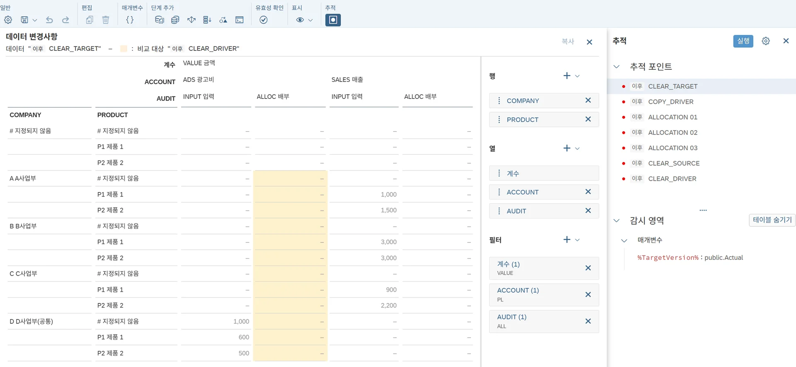This screenshot has width=796, height=367.
Task: Click the undo arrow icon
Action: (x=49, y=20)
